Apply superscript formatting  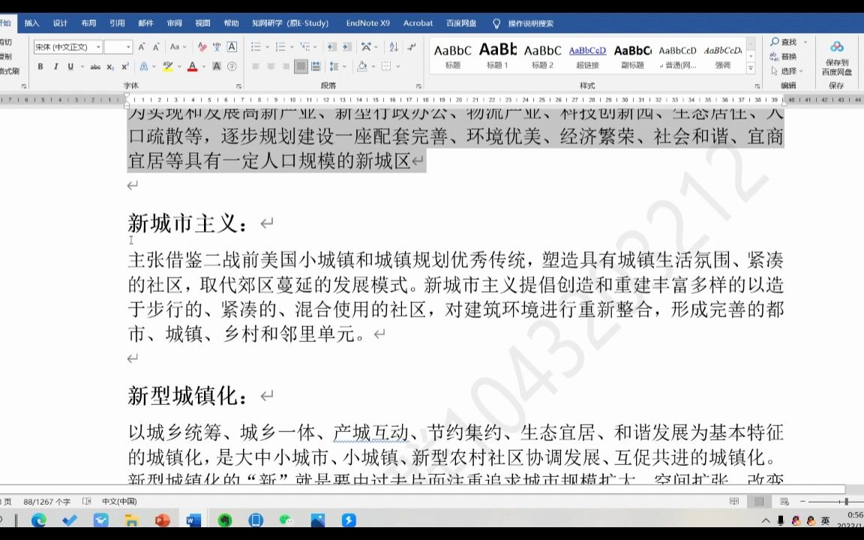coord(124,67)
